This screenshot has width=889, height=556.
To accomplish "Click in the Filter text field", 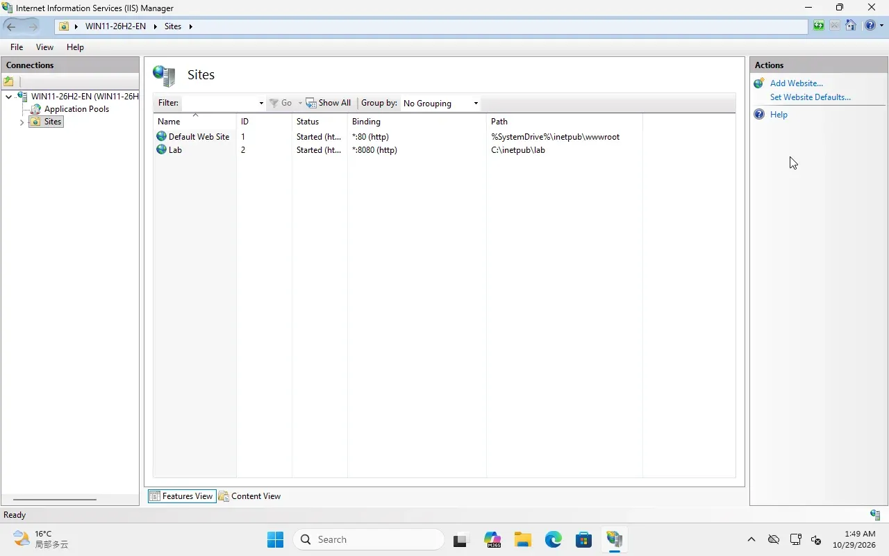I will tap(219, 103).
